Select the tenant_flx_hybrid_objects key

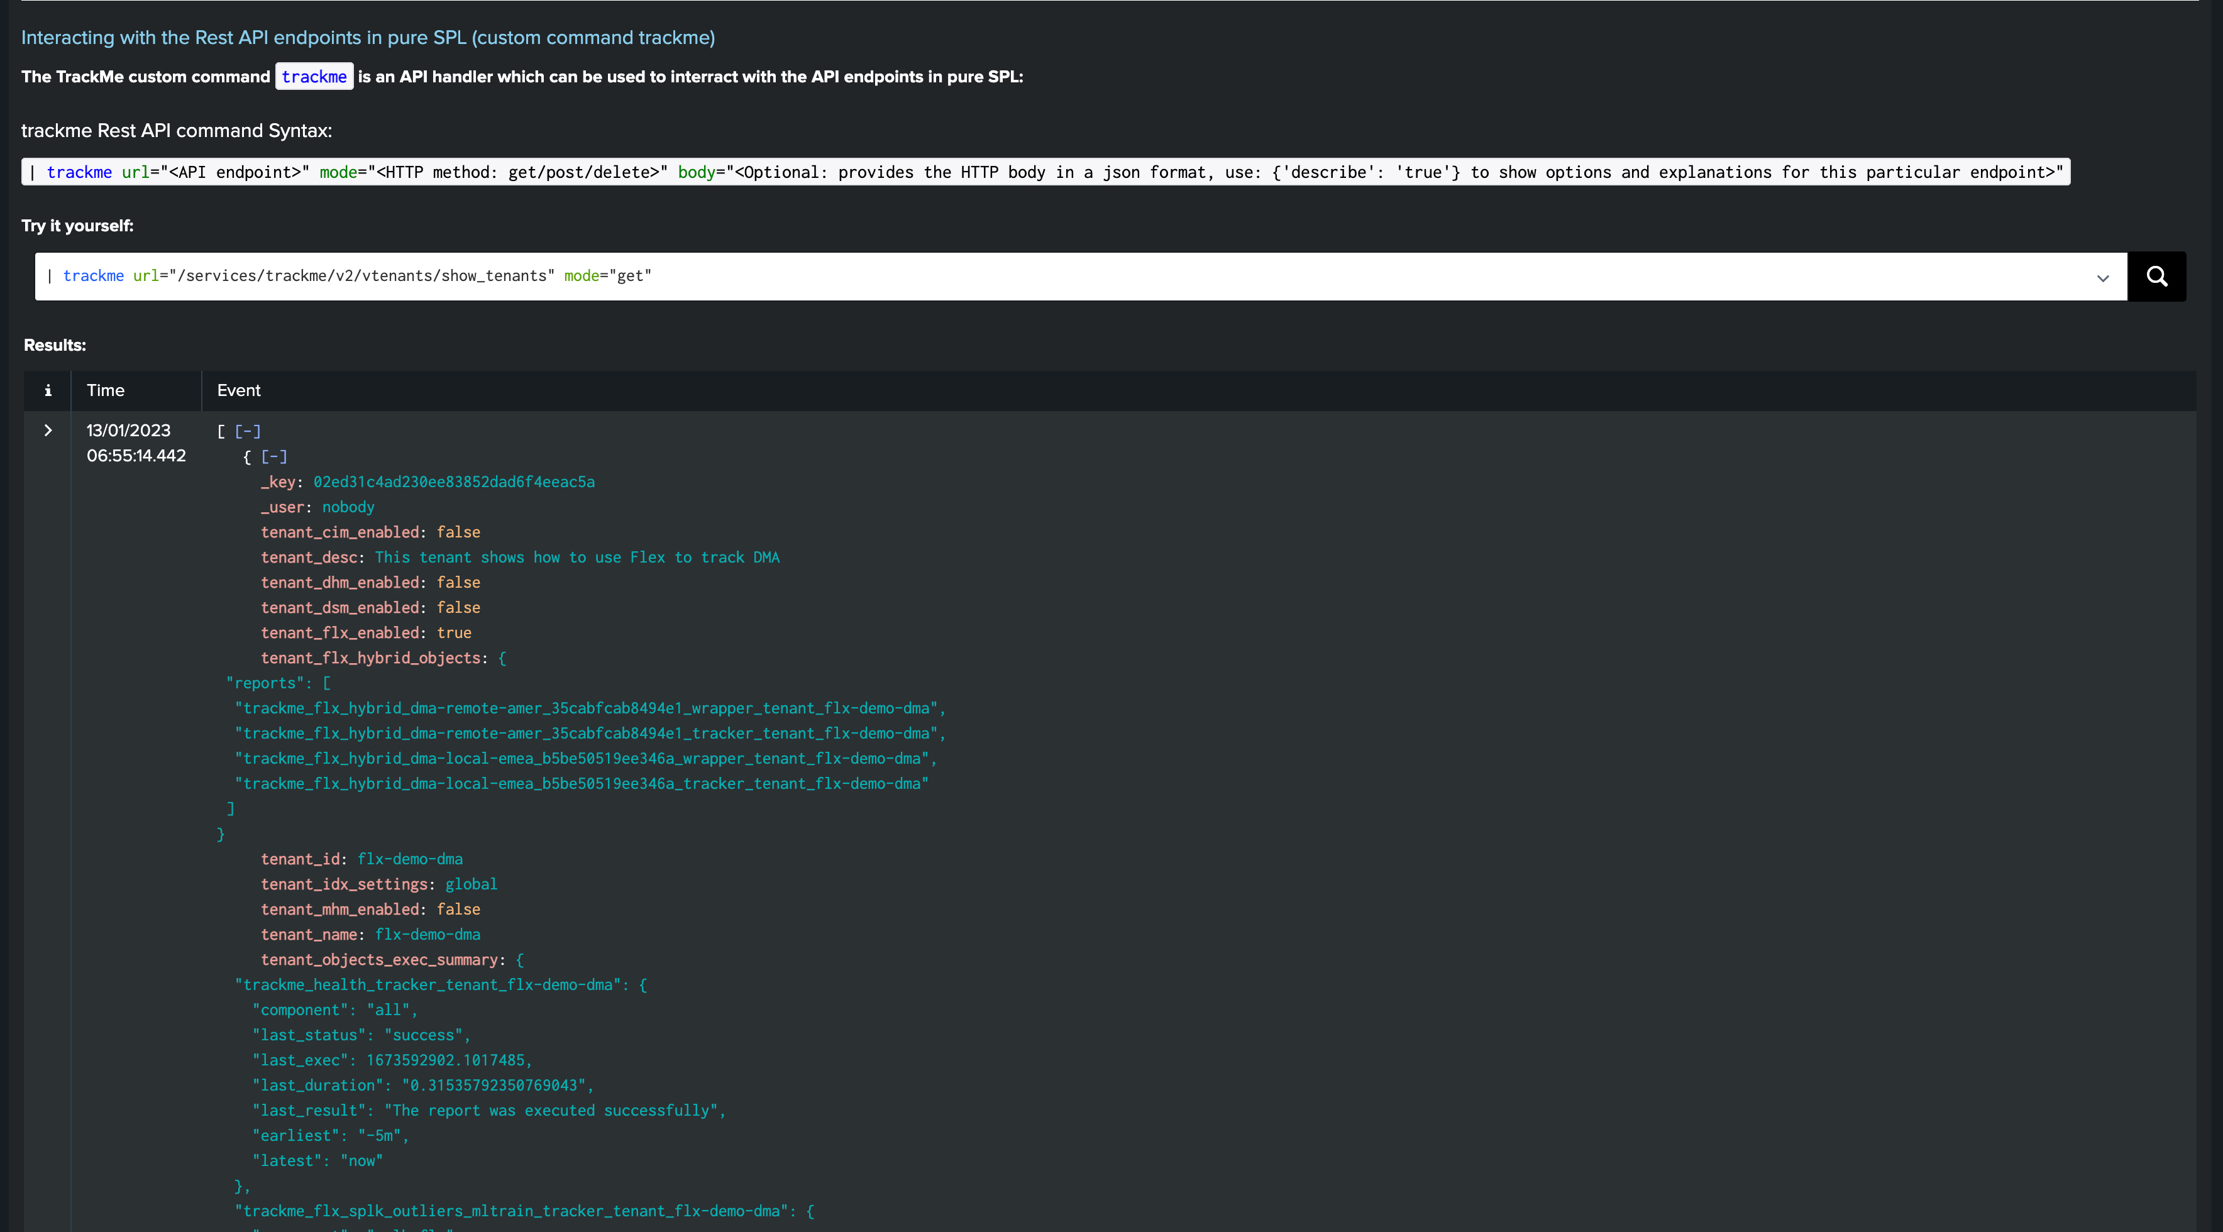pyautogui.click(x=371, y=658)
